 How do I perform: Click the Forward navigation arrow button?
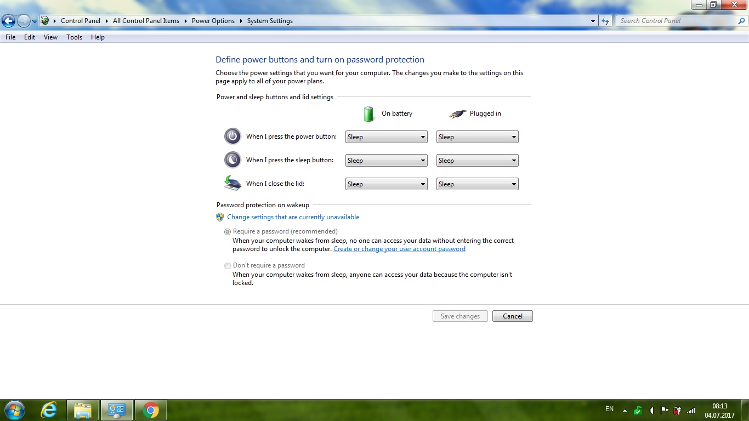pyautogui.click(x=24, y=21)
